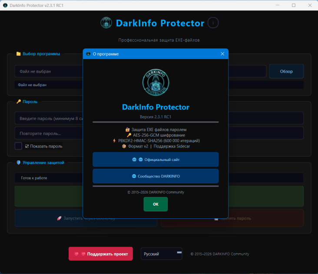Click the info icon beside DarkInfo Protector title
The height and width of the screenshot is (274, 318).
click(x=213, y=23)
